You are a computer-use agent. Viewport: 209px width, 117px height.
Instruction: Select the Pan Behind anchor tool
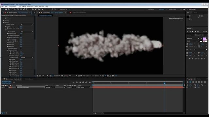click(x=18, y=9)
